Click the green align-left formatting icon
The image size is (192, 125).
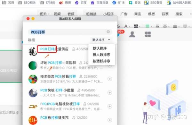[148, 26]
